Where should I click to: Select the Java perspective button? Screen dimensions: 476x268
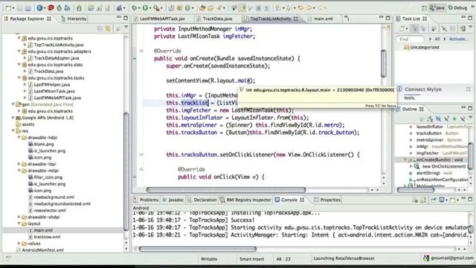coord(437,8)
